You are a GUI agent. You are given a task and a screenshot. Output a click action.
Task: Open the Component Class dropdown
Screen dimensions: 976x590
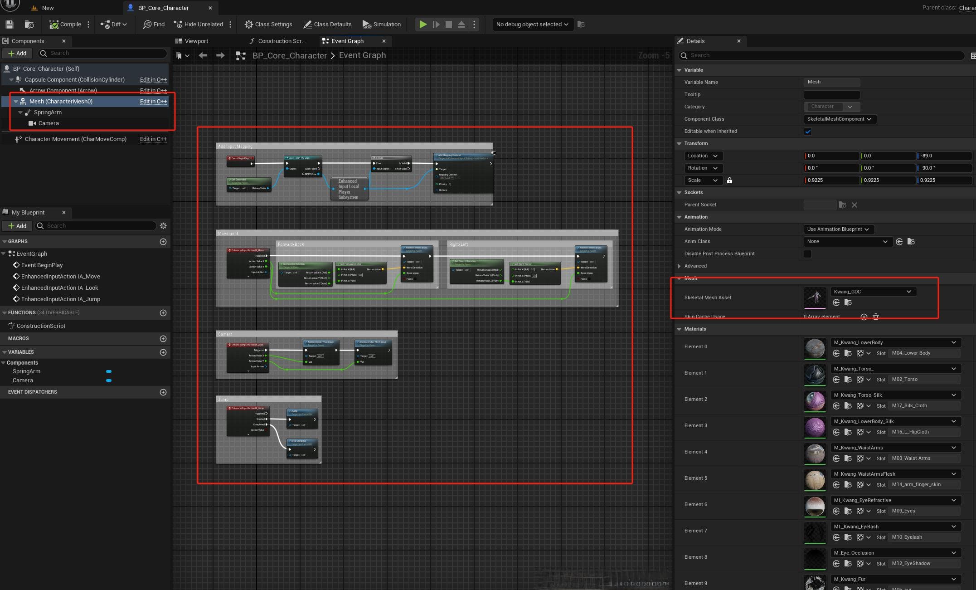tap(840, 119)
